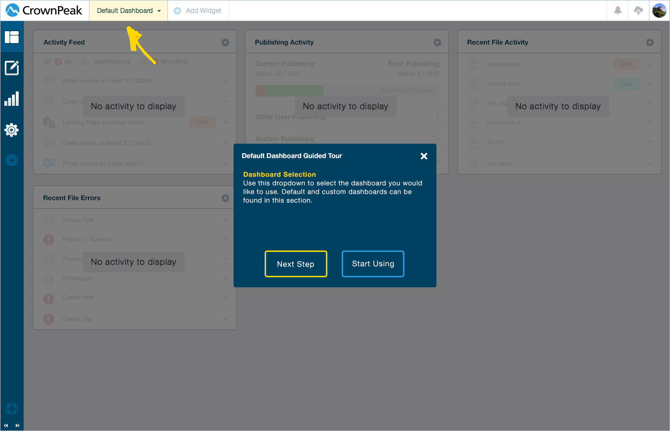
Task: Click 'Photo review on Asset 455677' text
Action: click(103, 164)
